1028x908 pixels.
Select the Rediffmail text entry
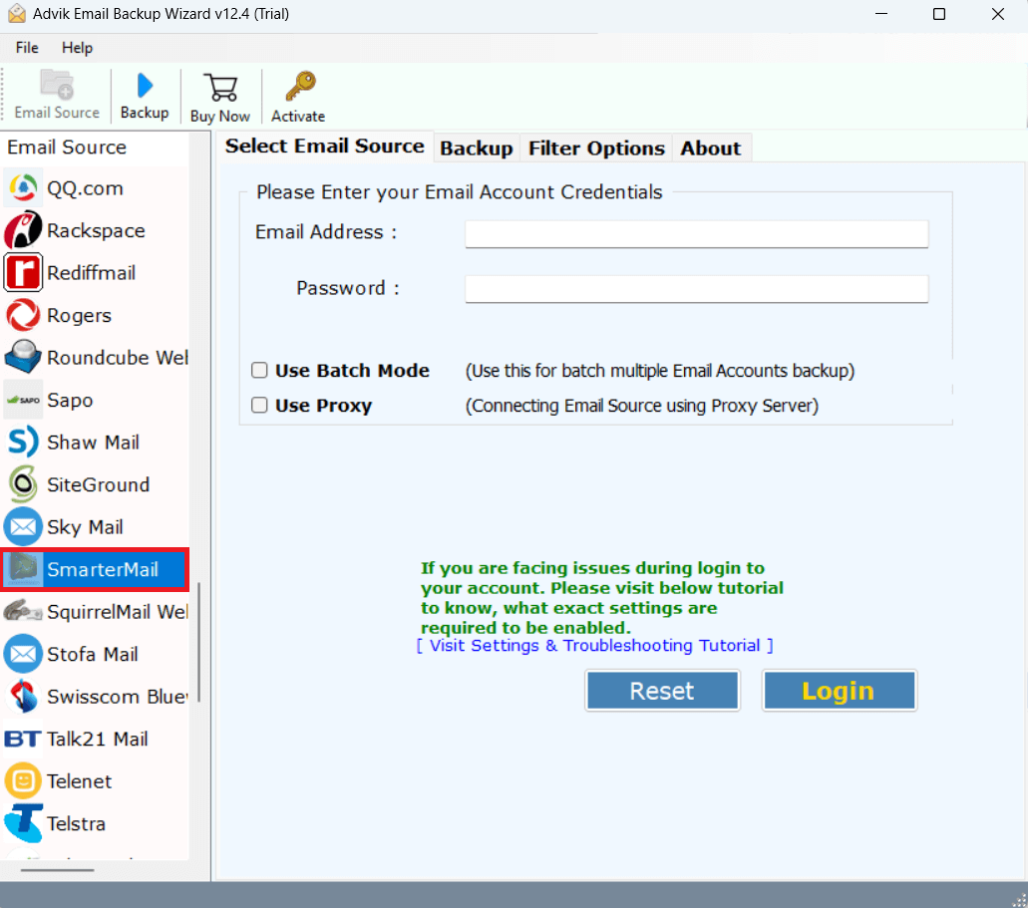[91, 273]
